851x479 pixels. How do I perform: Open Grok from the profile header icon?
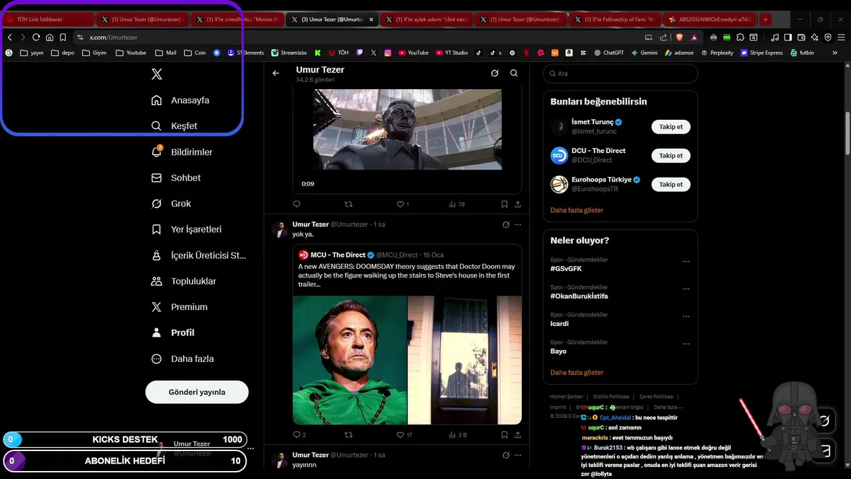tap(495, 73)
